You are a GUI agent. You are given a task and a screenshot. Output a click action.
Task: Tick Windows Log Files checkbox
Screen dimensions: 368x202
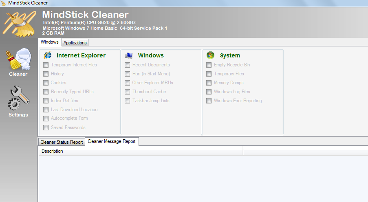(209, 92)
